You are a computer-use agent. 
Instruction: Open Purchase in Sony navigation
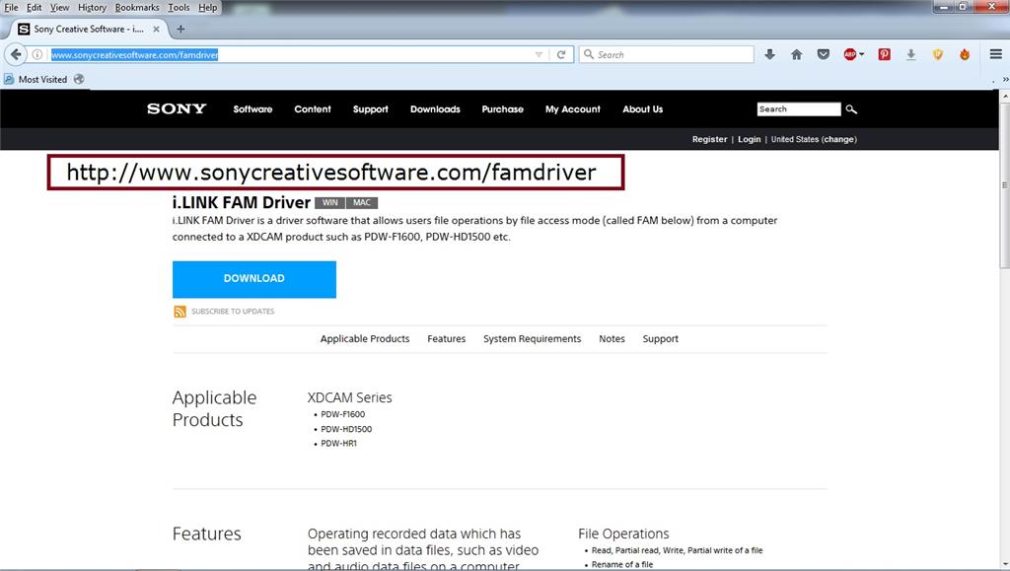point(502,109)
